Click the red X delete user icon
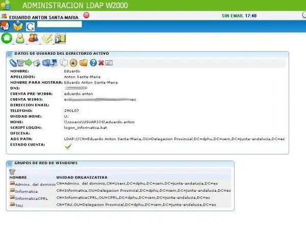This screenshot has width=306, height=226. [x=101, y=63]
